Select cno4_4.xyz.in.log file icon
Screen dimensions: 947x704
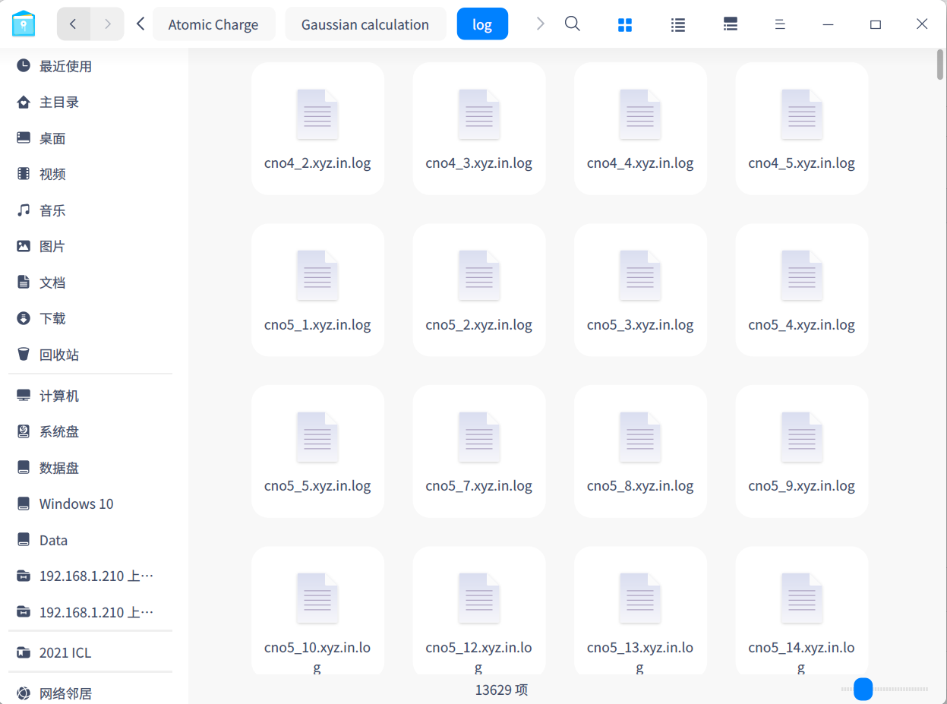[640, 115]
